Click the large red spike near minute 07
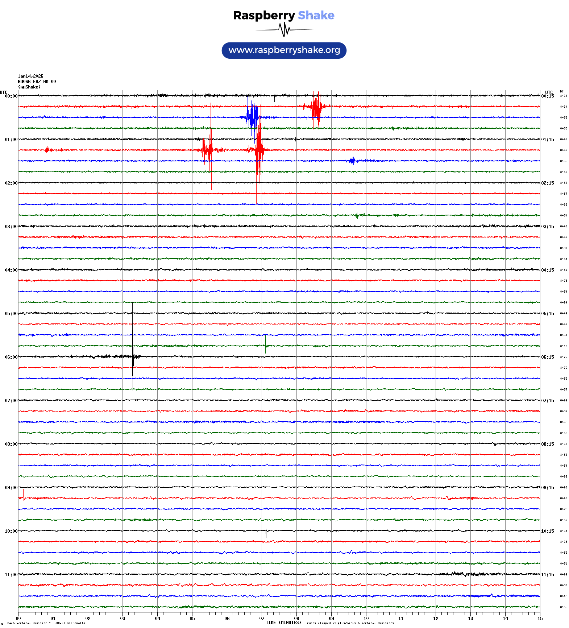569x628 pixels. click(258, 150)
